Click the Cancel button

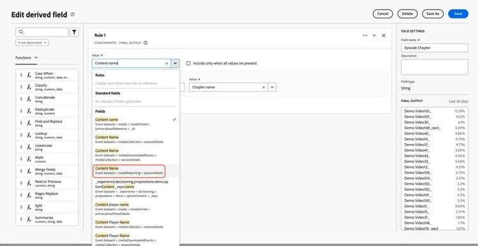pos(382,14)
